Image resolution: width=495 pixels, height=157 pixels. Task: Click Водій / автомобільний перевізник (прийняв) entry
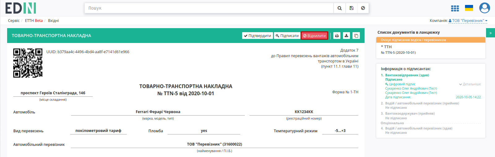click(422, 103)
